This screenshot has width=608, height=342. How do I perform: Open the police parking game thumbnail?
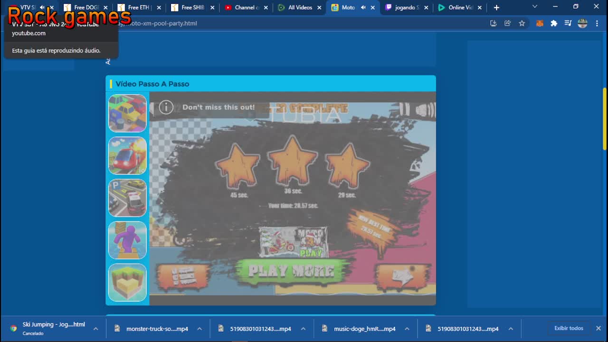pyautogui.click(x=127, y=198)
